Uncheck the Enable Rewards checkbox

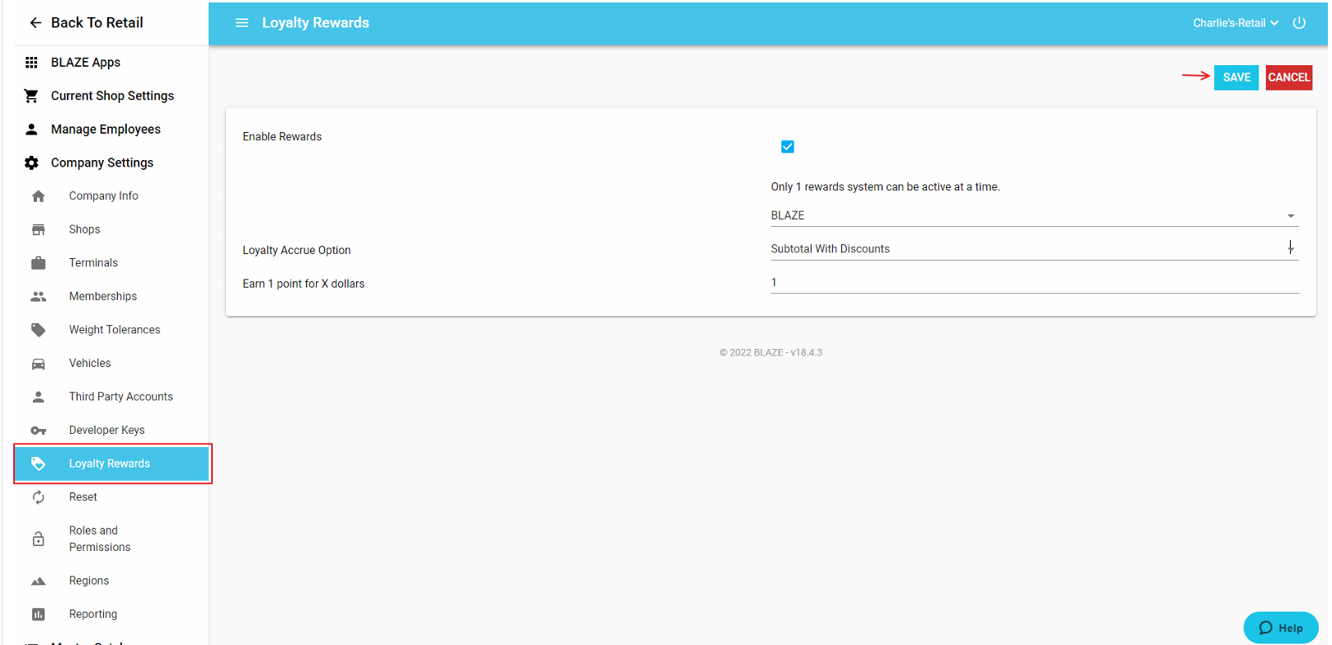click(788, 147)
